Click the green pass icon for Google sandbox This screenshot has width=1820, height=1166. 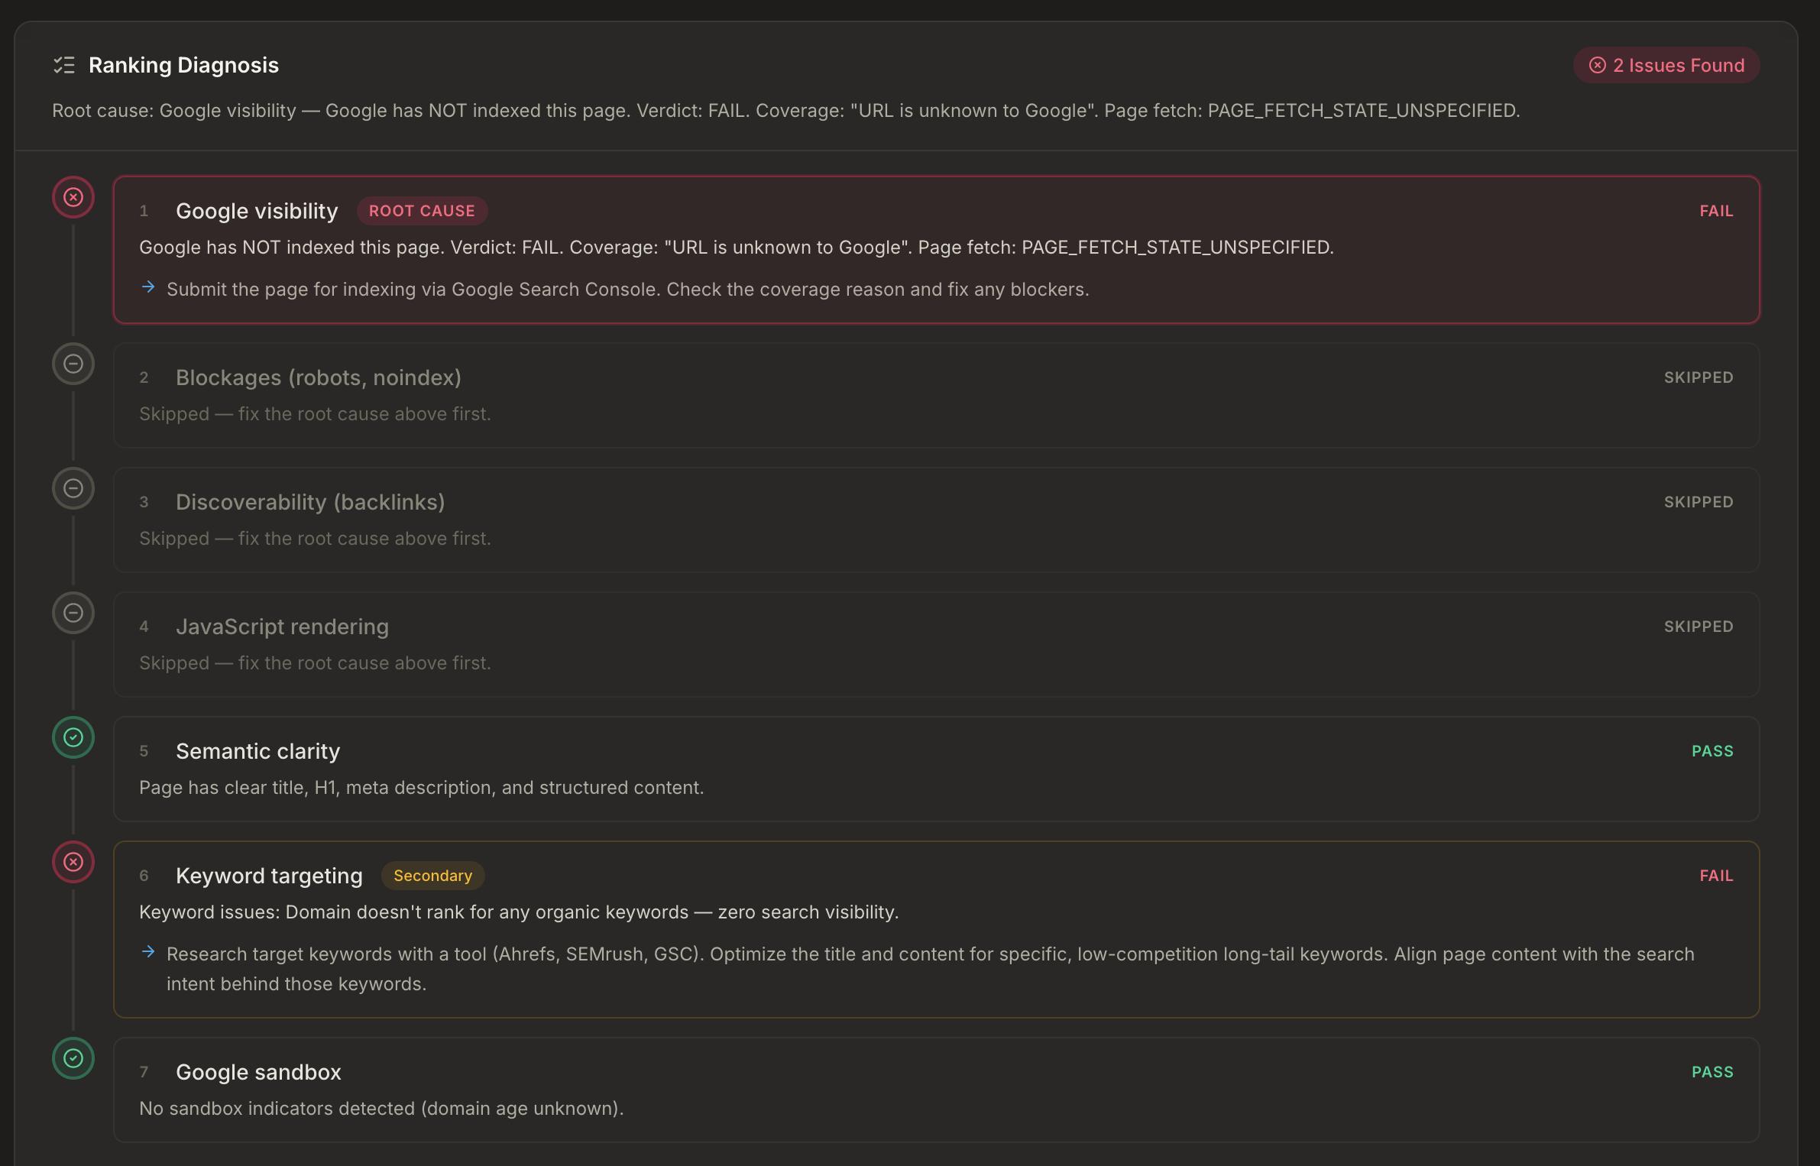[73, 1059]
